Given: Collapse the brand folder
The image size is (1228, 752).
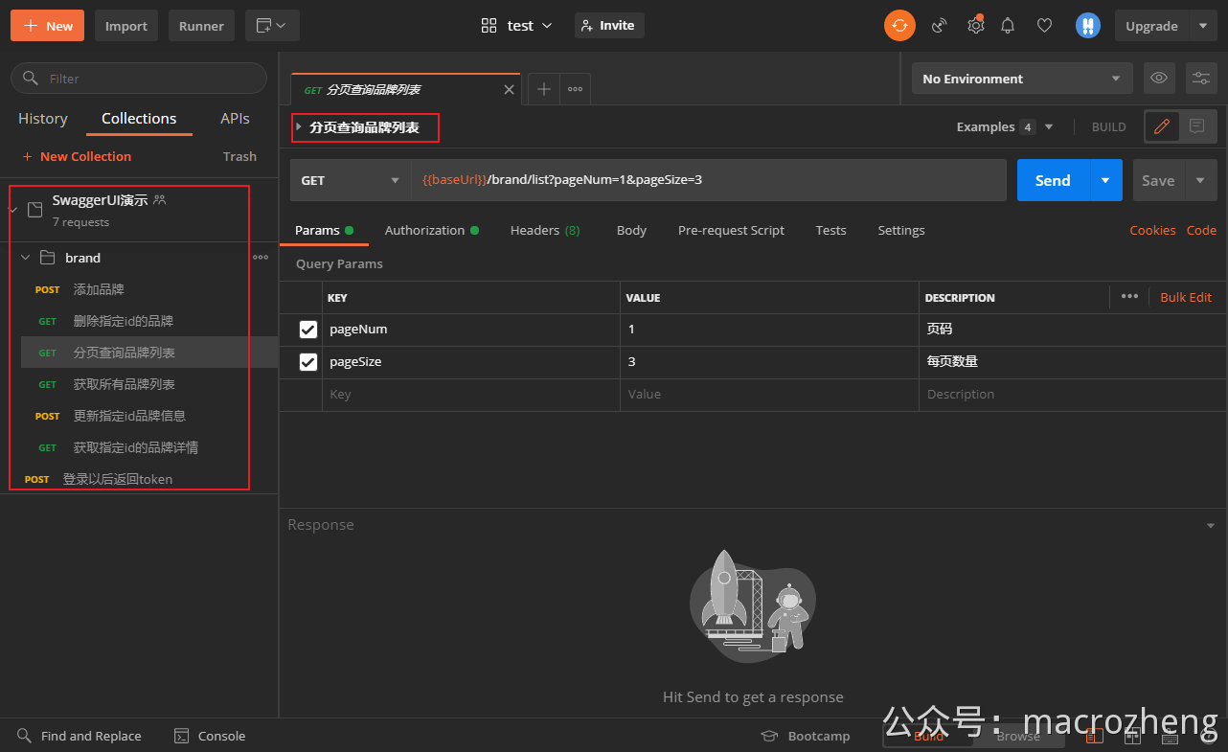Looking at the screenshot, I should pyautogui.click(x=26, y=258).
